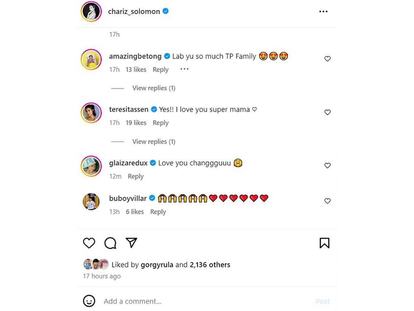Open more options on amazingbetong's comment
The height and width of the screenshot is (311, 414).
tap(184, 69)
